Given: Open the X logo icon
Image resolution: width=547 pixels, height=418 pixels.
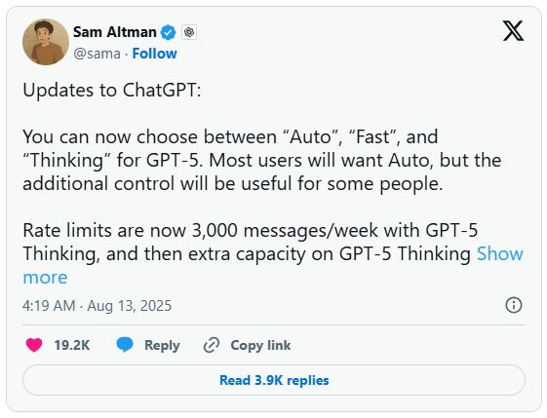Looking at the screenshot, I should click(513, 30).
